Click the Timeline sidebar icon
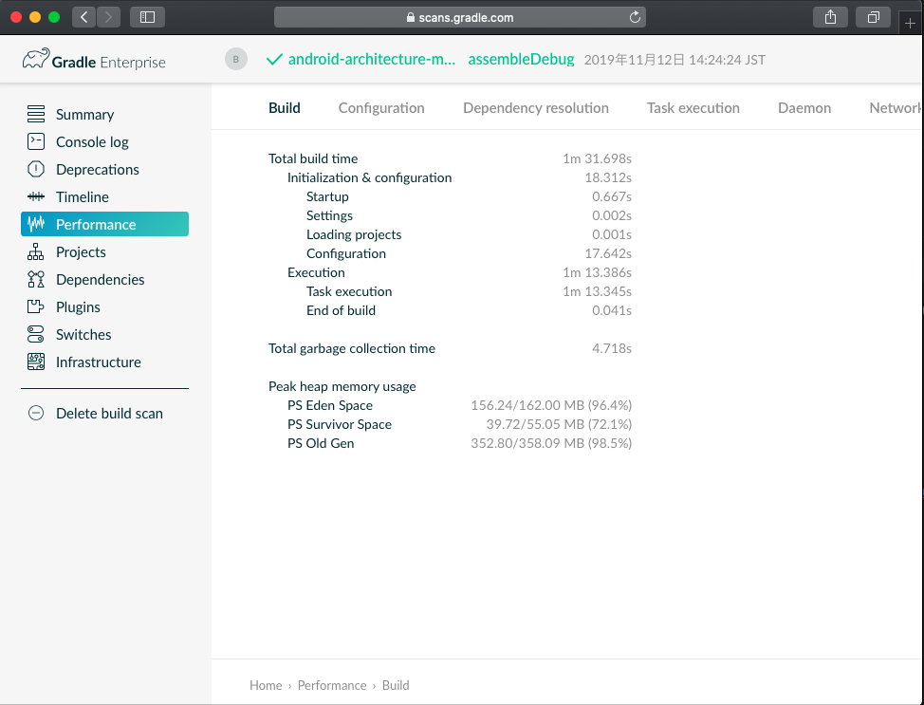 36,196
